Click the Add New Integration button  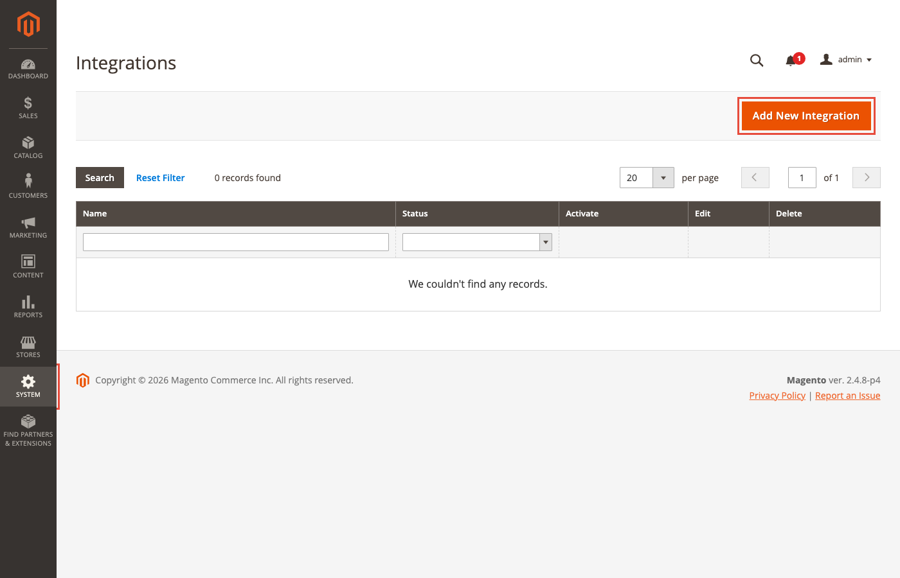coord(806,116)
